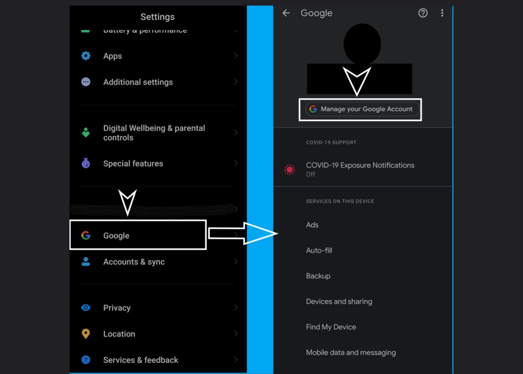This screenshot has height=374, width=523.
Task: Toggle COVID-19 Exposure Notifications off setting
Action: (360, 169)
